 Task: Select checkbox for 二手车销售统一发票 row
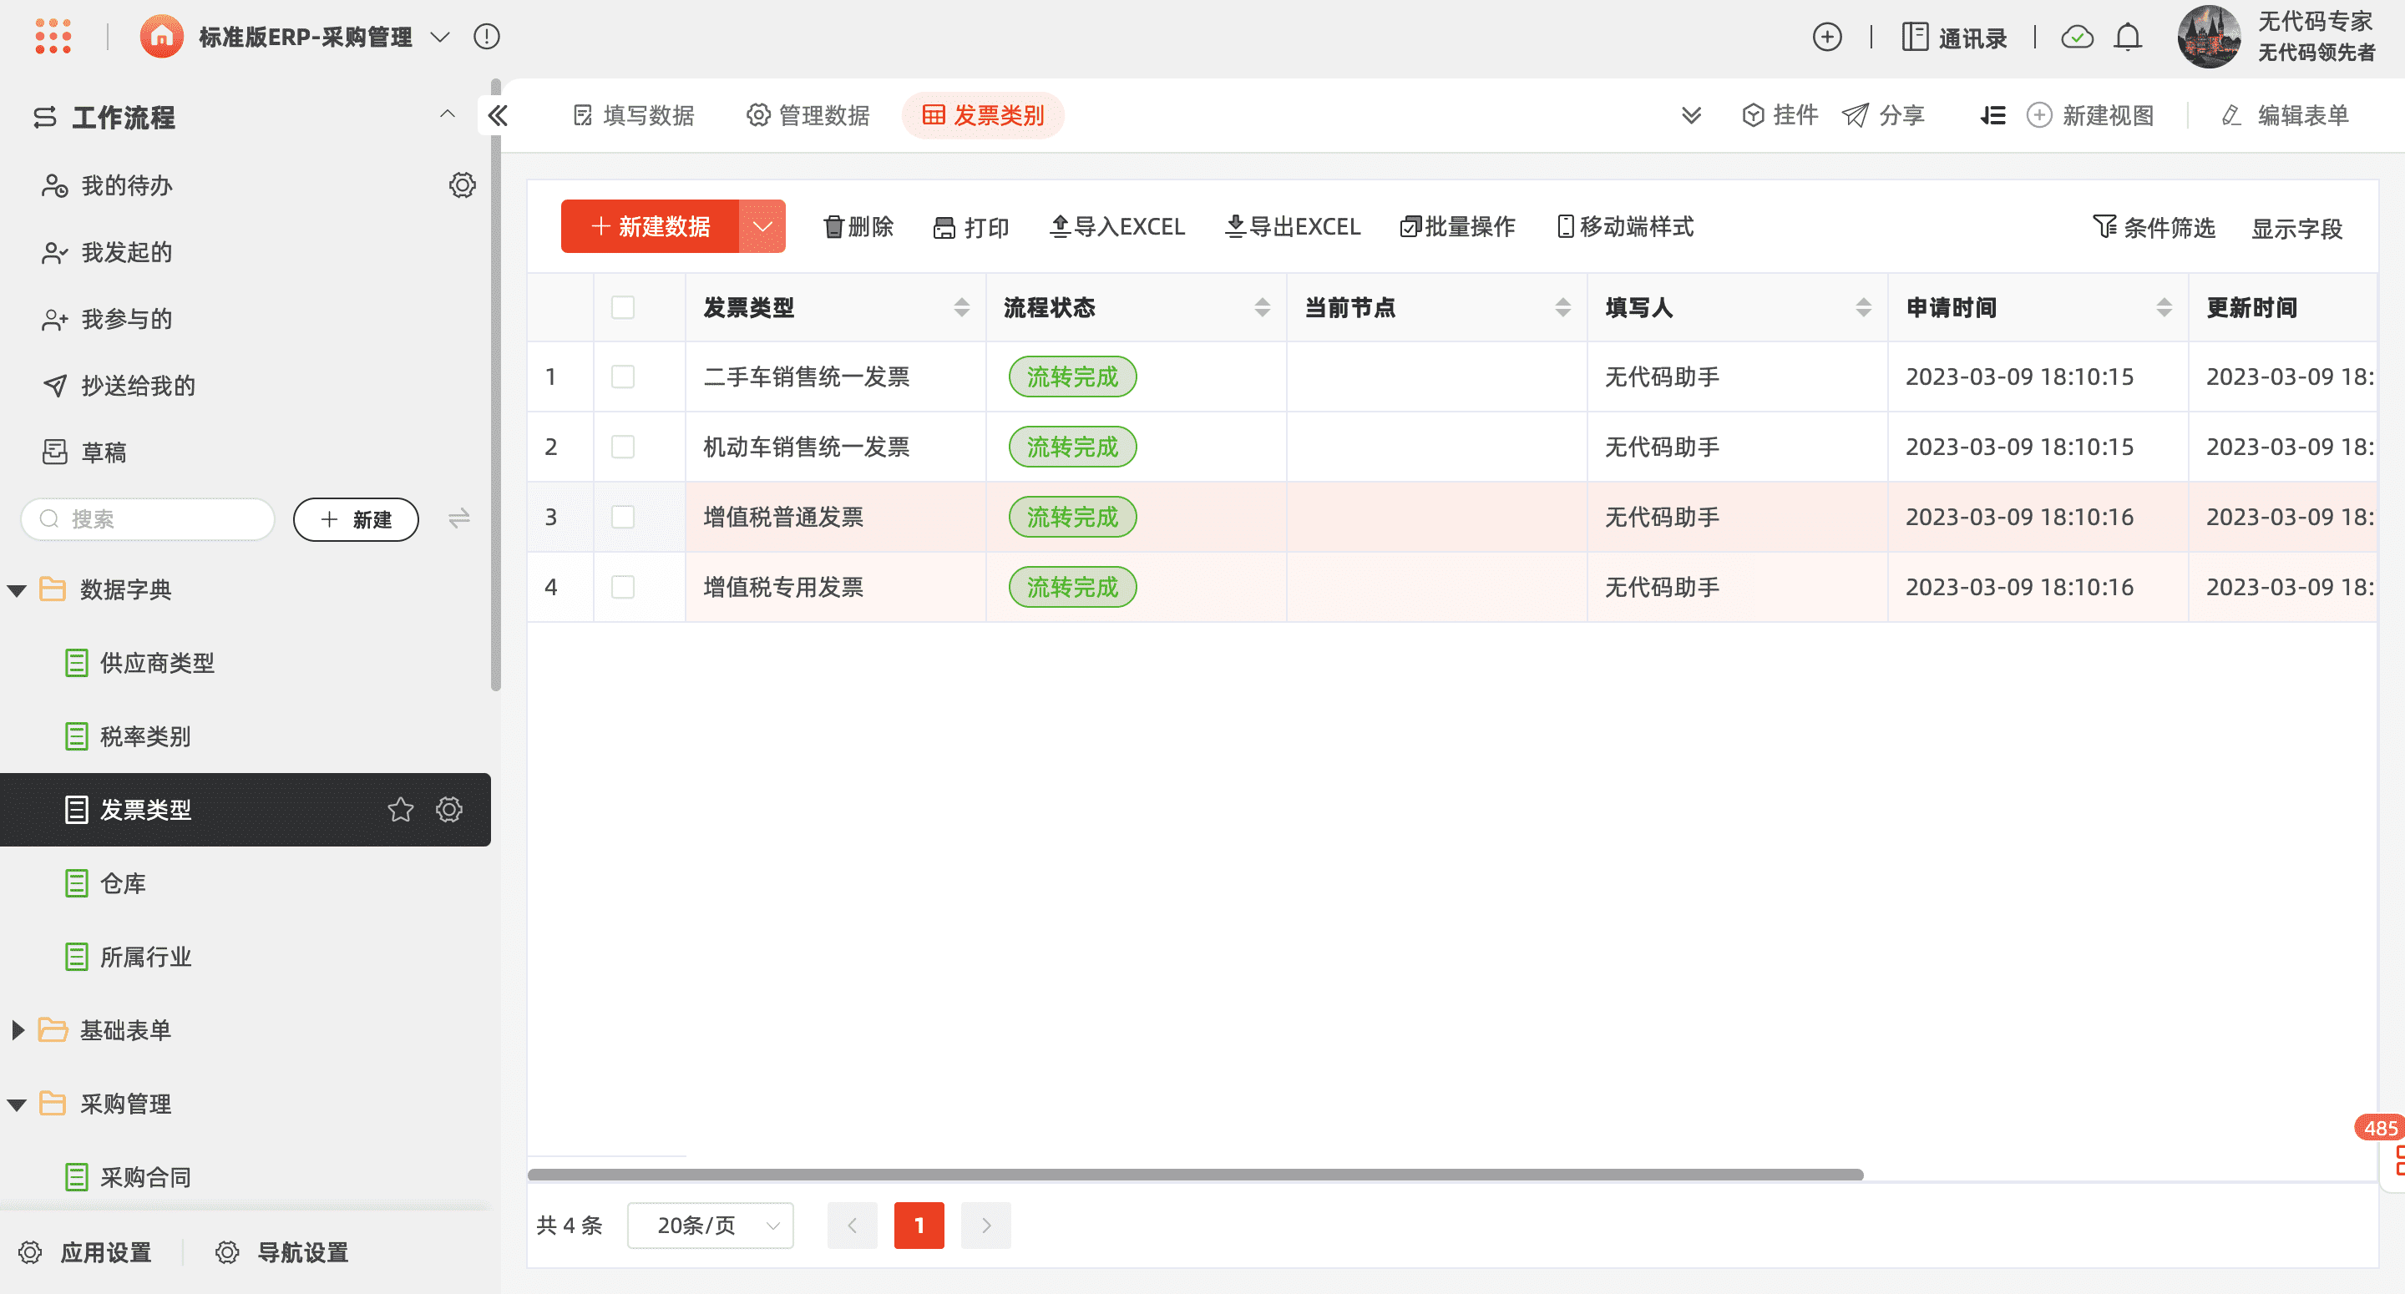623,377
